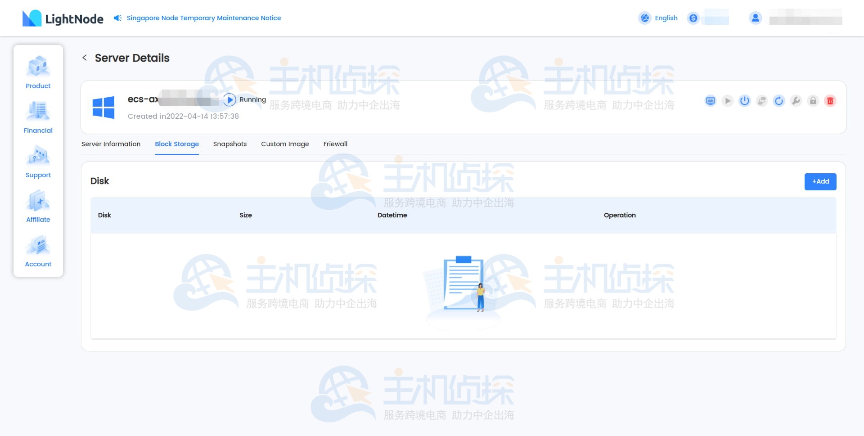Click the grey start/play icon in the toolbar

(x=727, y=101)
